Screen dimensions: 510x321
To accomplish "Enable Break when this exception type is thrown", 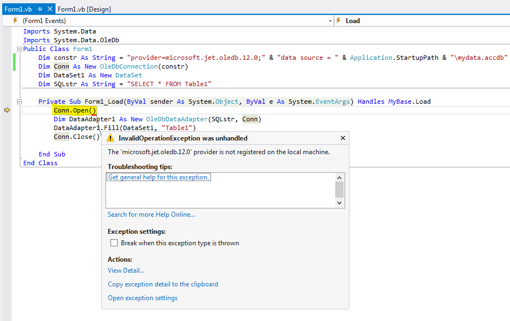I will coord(114,243).
